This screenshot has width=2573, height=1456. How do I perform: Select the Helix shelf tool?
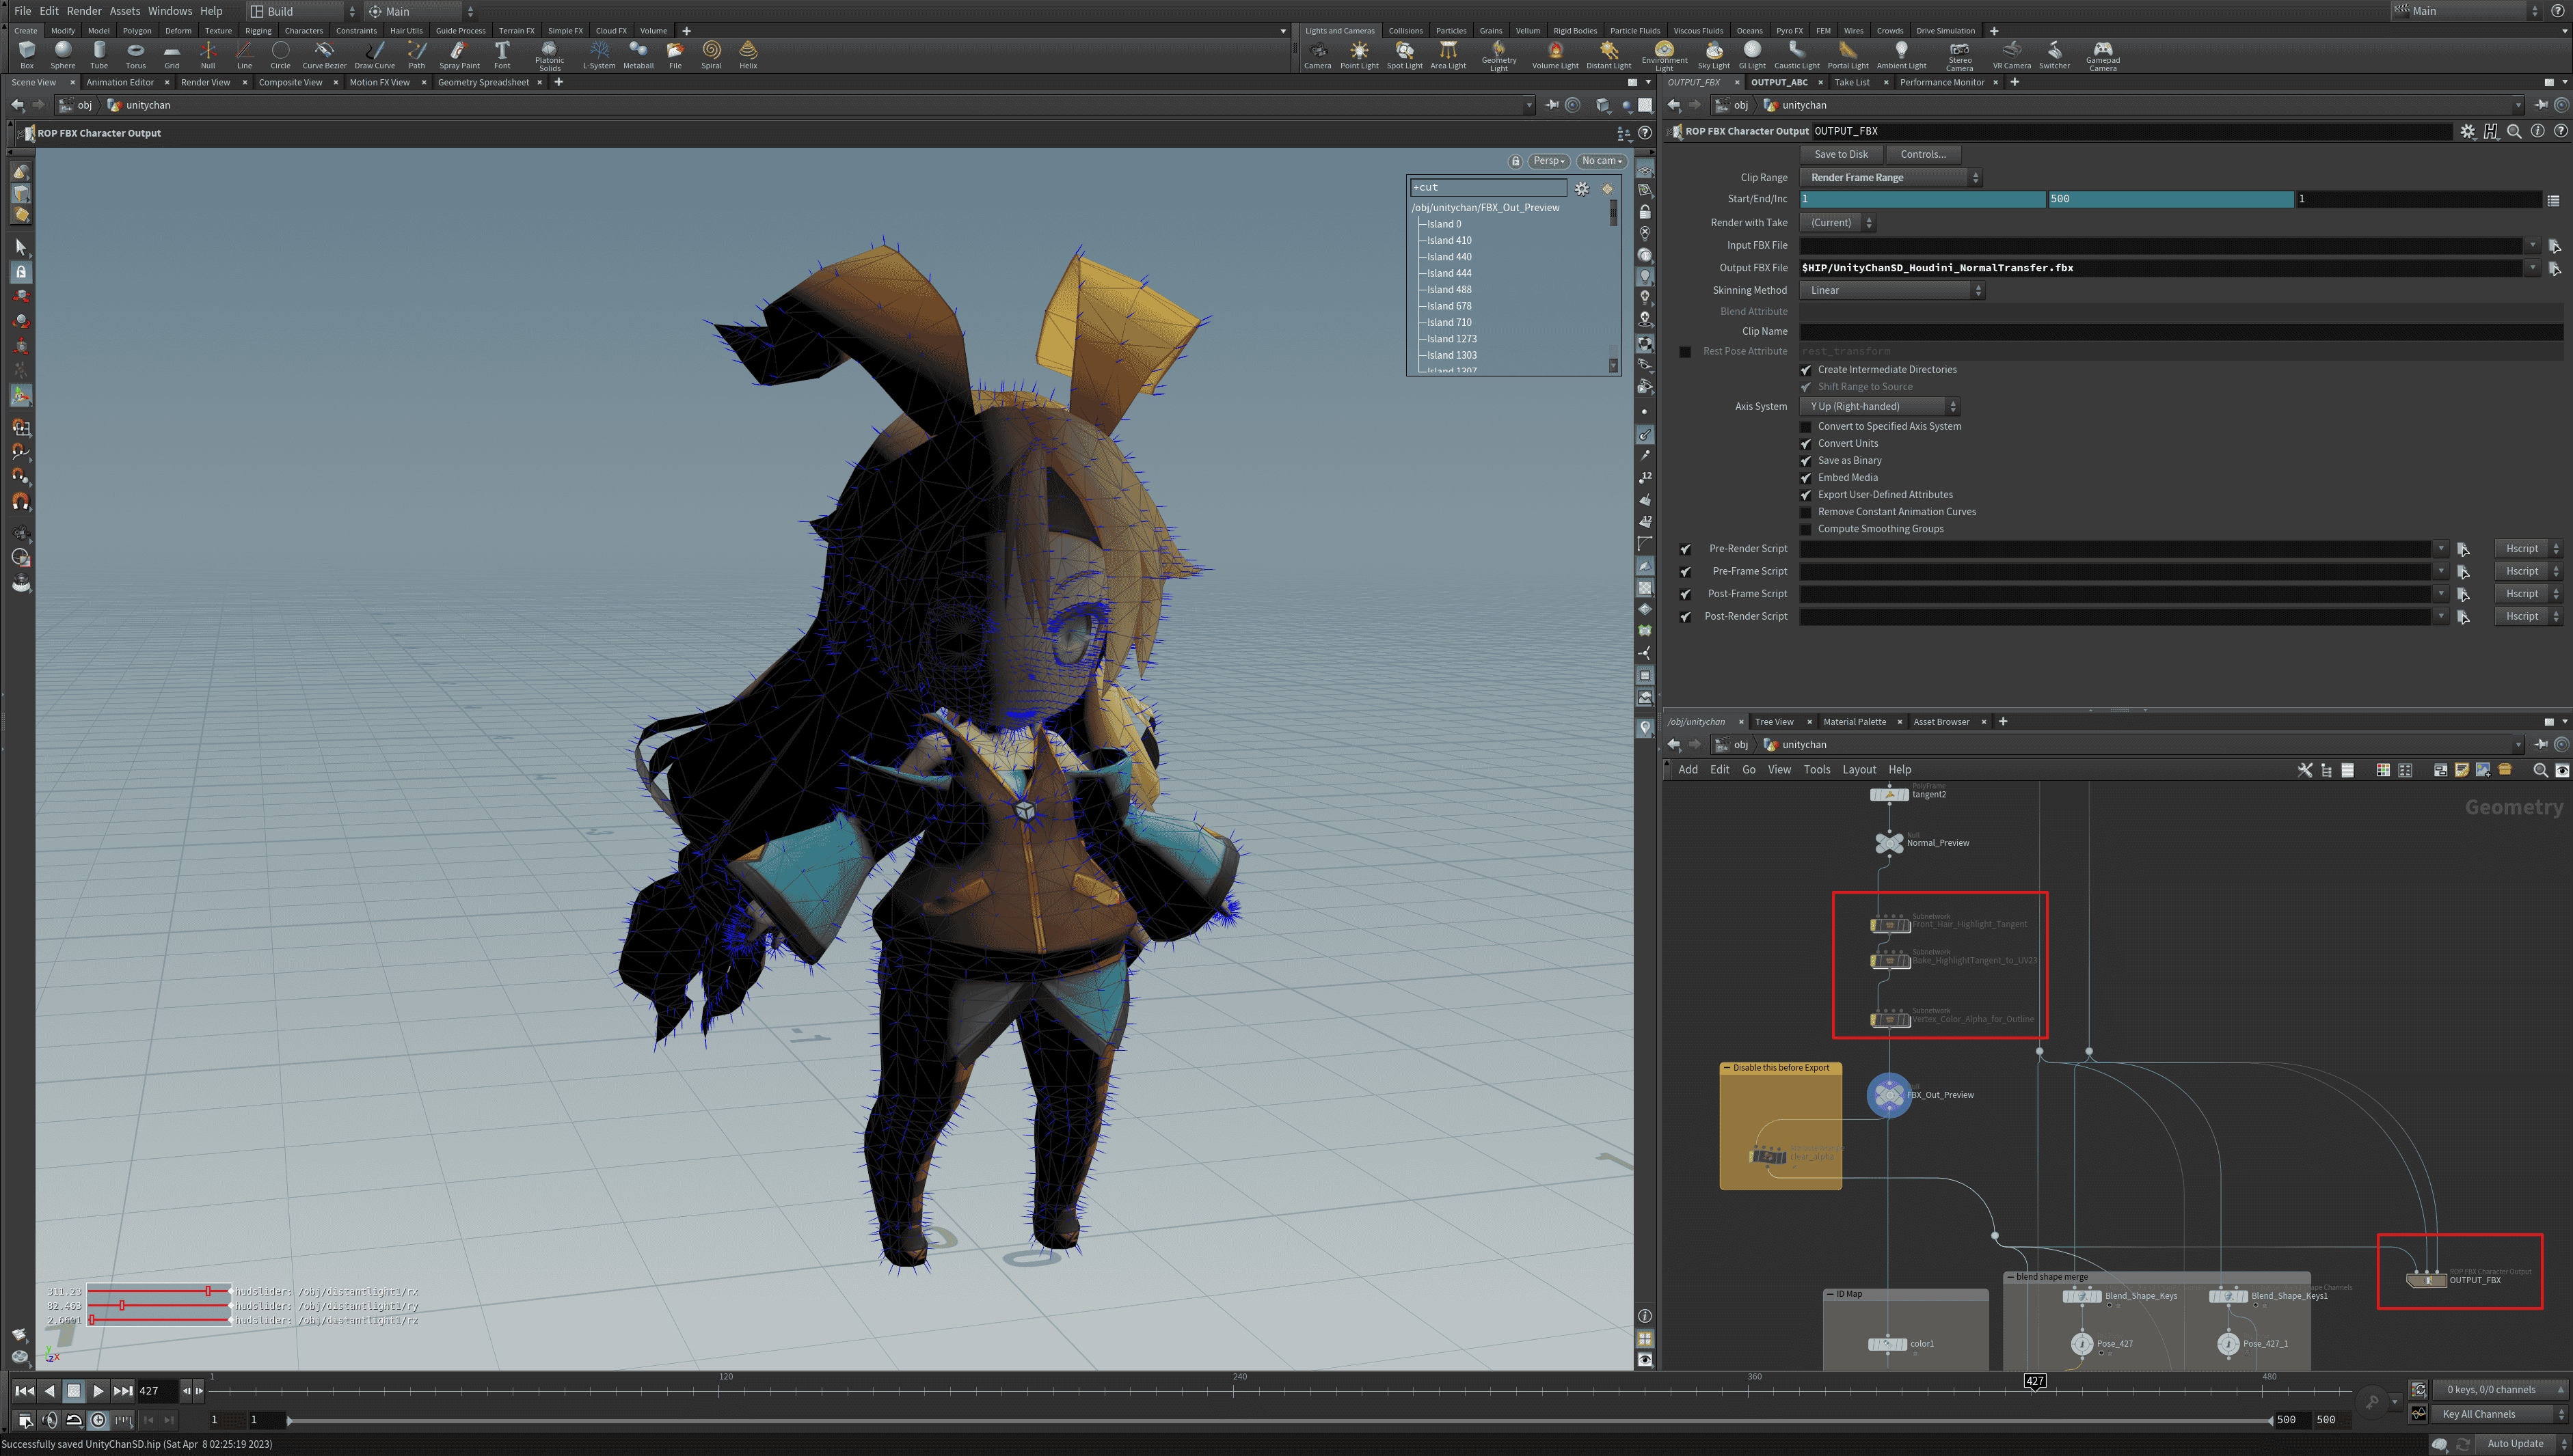click(x=749, y=55)
